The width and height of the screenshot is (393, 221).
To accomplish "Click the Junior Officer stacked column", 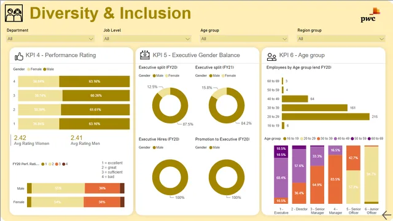I will click(x=372, y=174).
